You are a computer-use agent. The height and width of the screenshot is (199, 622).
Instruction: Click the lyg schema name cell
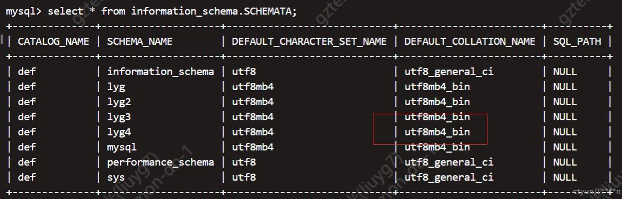pos(116,87)
